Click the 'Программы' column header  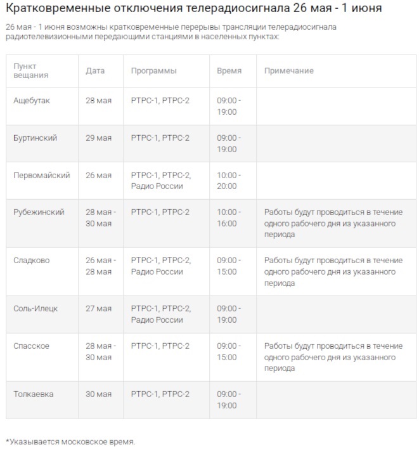154,70
